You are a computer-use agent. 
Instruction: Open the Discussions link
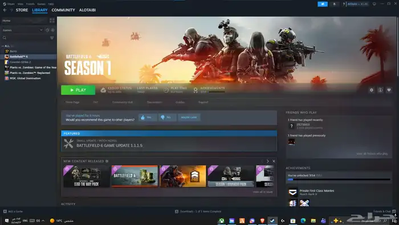154,102
